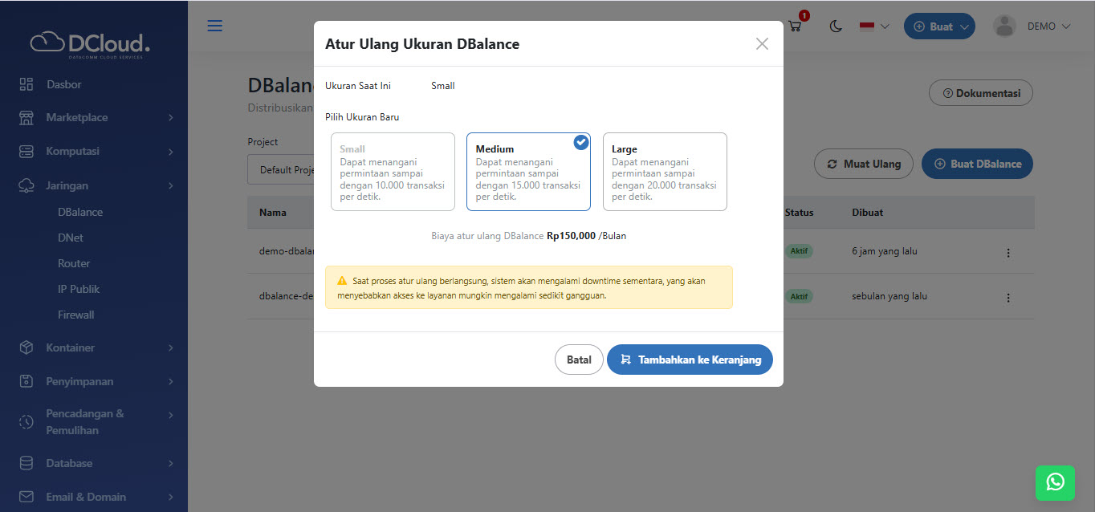Click the hamburger menu icon
Viewport: 1095px width, 512px height.
pyautogui.click(x=215, y=26)
